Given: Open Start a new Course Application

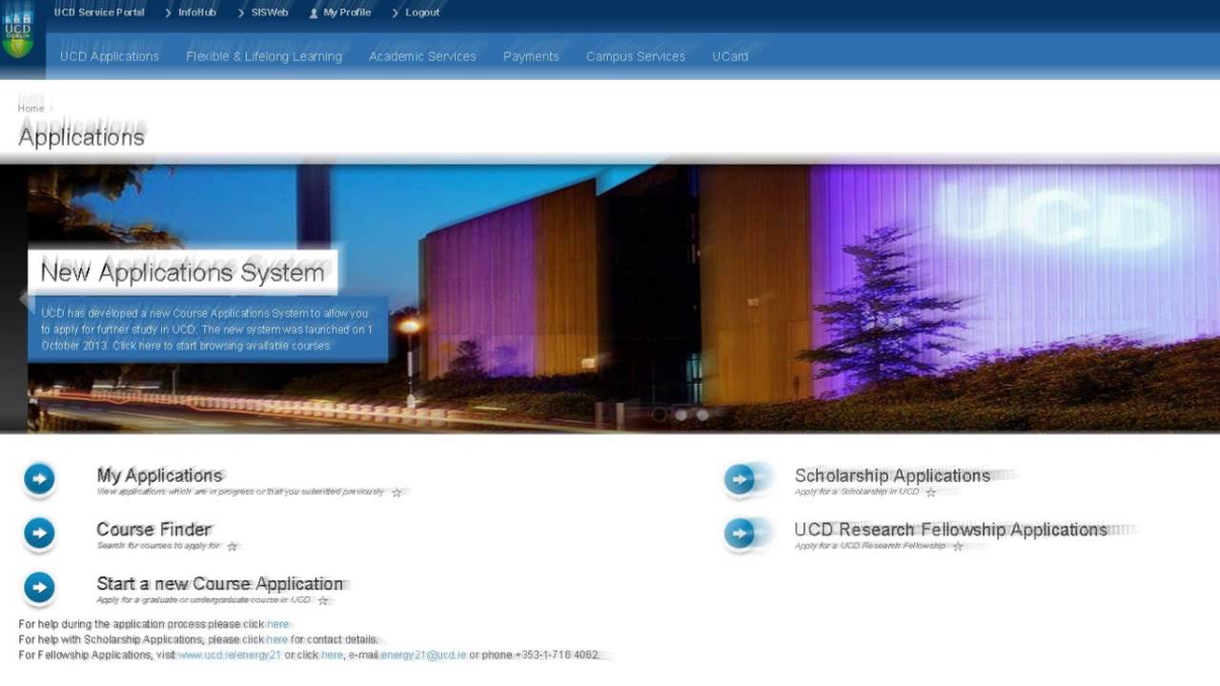Looking at the screenshot, I should 219,584.
